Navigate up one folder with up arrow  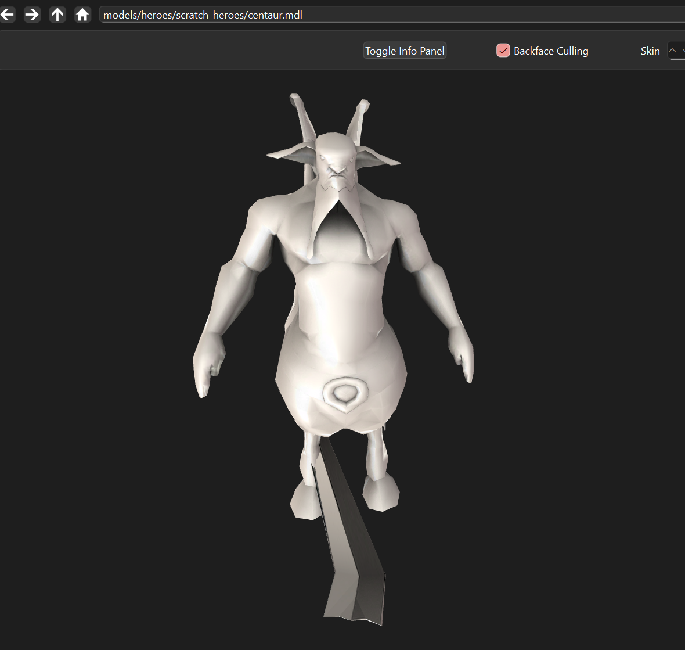pos(57,15)
